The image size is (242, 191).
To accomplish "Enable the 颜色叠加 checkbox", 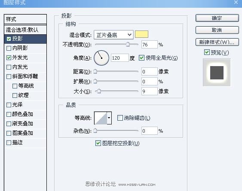I will coord(9,114).
